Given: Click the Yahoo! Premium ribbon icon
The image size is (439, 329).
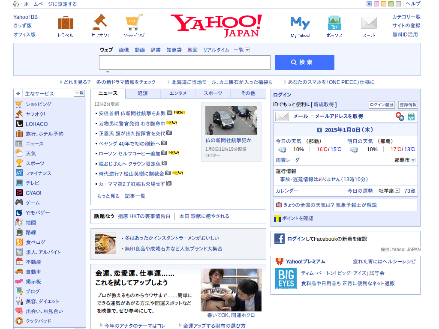Looking at the screenshot, I should (279, 262).
